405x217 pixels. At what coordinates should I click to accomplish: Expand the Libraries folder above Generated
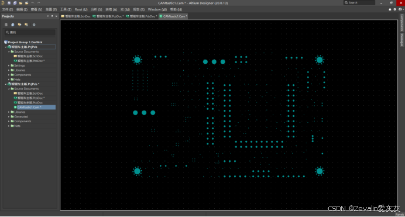click(x=9, y=112)
